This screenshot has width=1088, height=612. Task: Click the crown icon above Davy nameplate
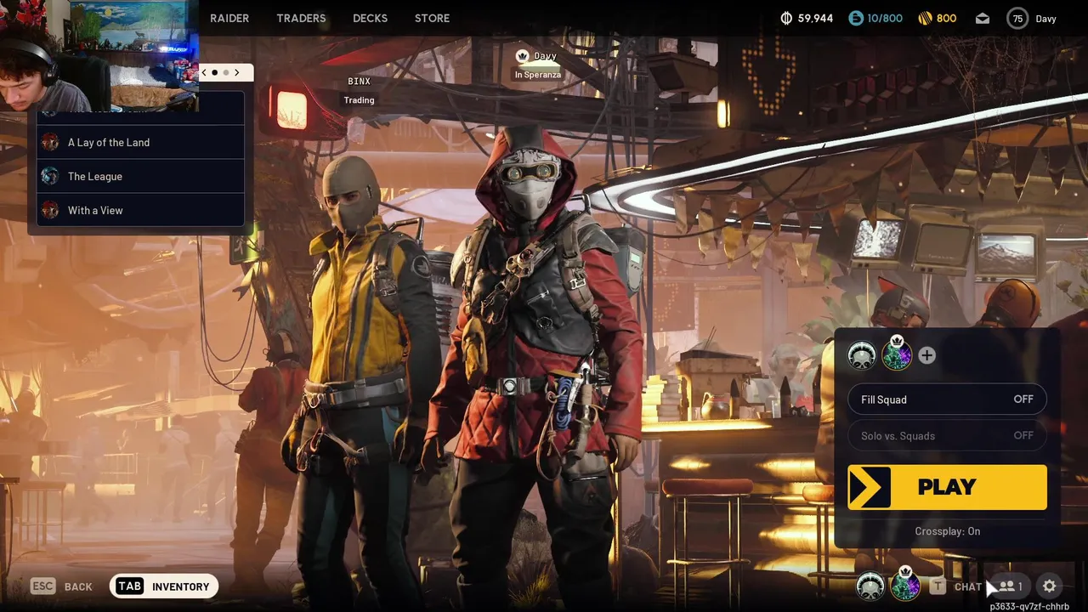[523, 56]
